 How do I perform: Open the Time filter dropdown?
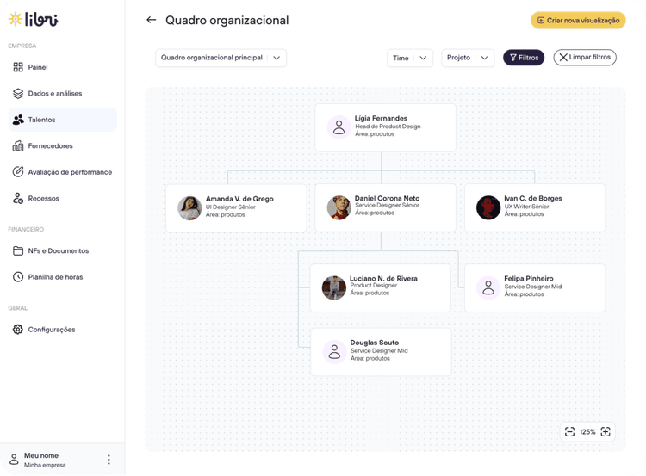(409, 58)
